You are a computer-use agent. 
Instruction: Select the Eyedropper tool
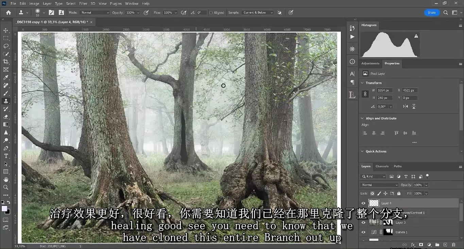click(x=6, y=77)
